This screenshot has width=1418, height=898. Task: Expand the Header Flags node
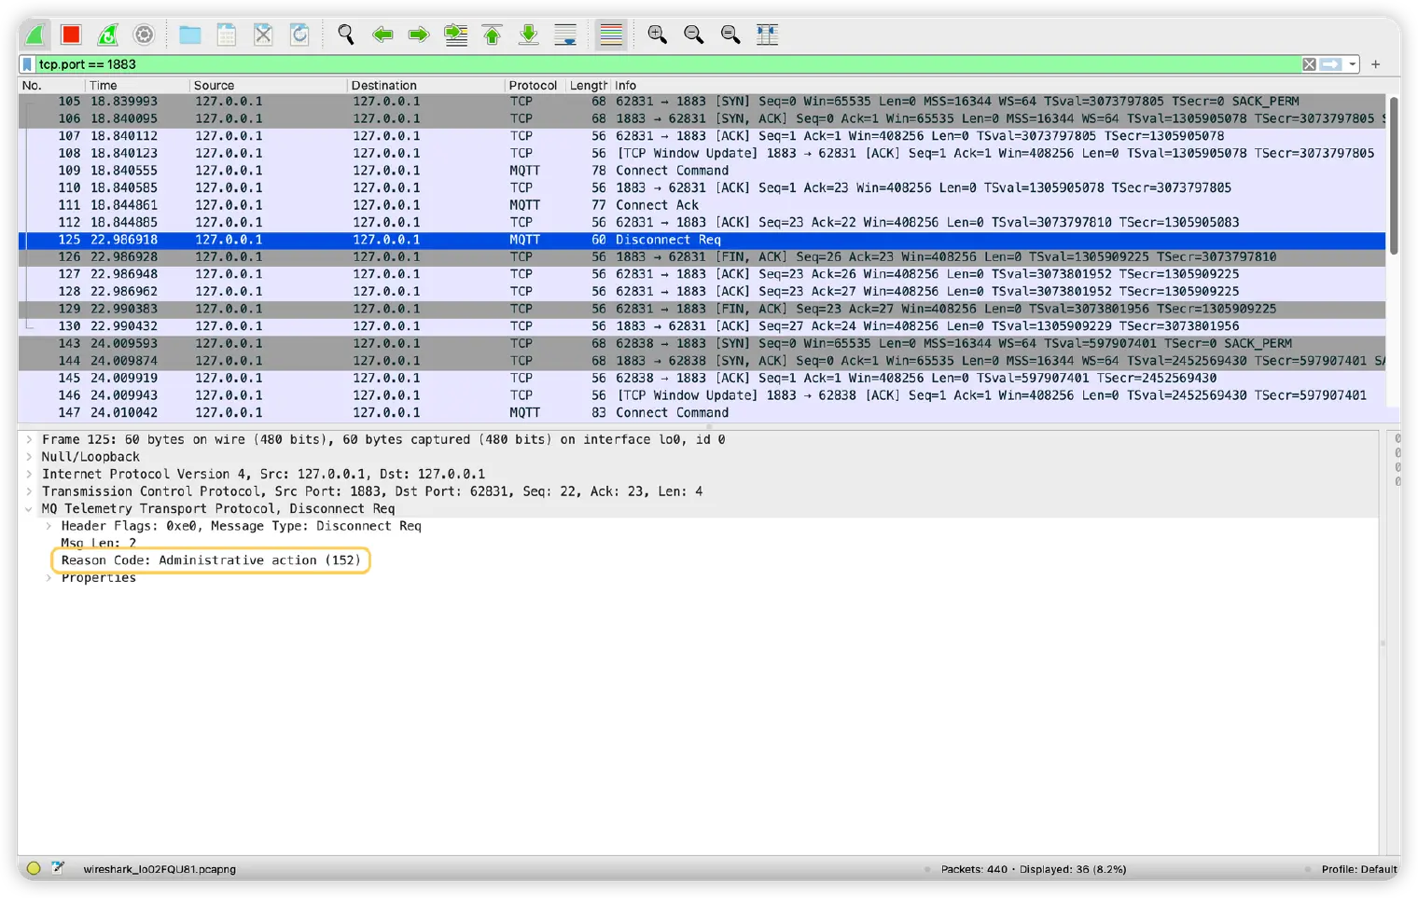[x=49, y=526]
